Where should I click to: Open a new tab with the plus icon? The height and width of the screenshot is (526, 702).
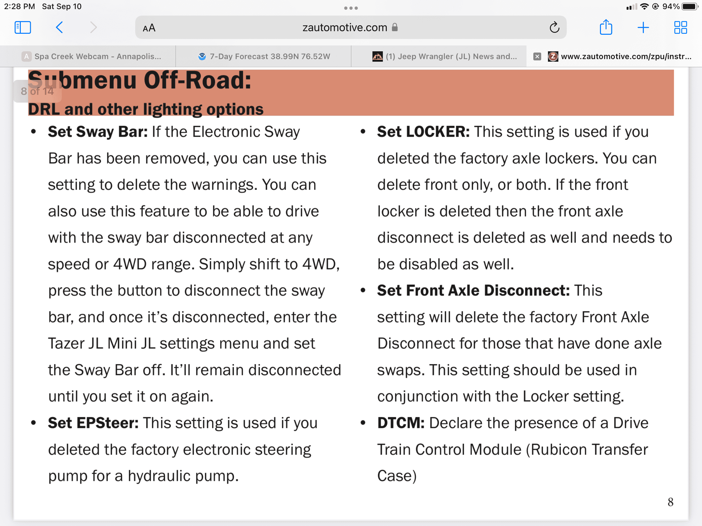(643, 28)
